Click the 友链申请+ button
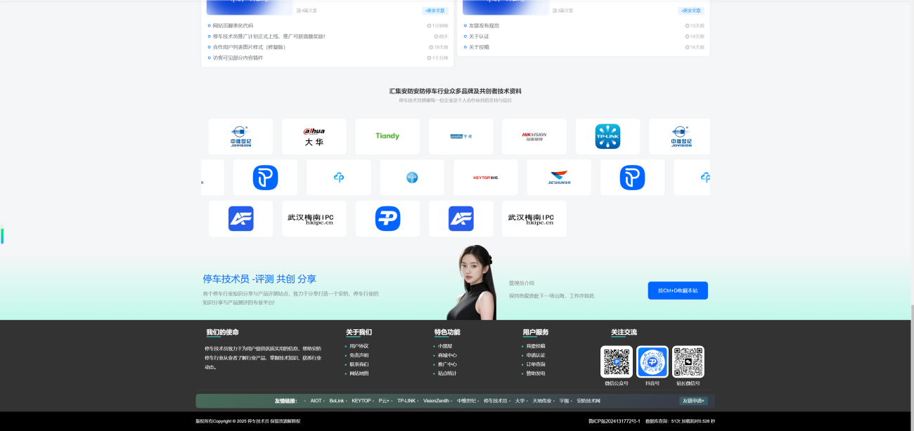 (693, 401)
